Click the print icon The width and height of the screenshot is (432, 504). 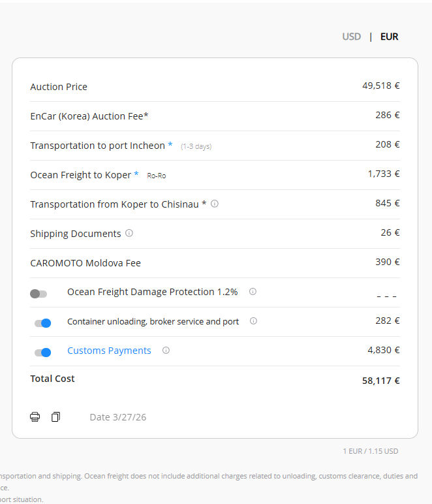point(35,417)
